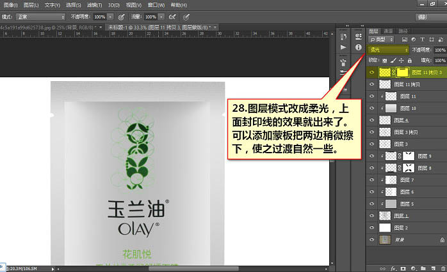Image resolution: width=447 pixels, height=272 pixels.
Task: Toggle lock all padlock icon
Action: coord(410,60)
